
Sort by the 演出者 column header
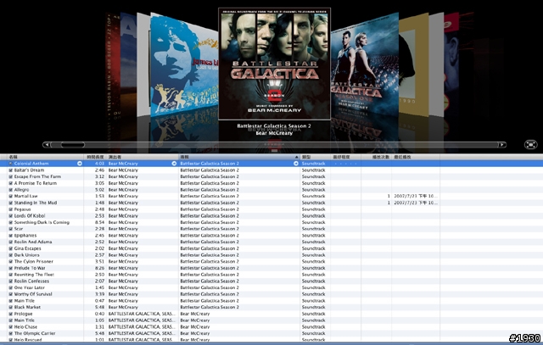click(x=143, y=157)
